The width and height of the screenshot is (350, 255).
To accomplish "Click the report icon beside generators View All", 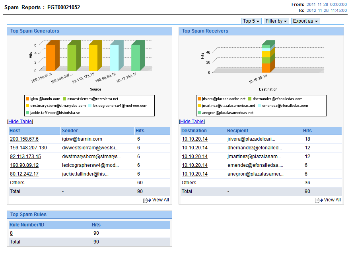I will click(x=145, y=200).
